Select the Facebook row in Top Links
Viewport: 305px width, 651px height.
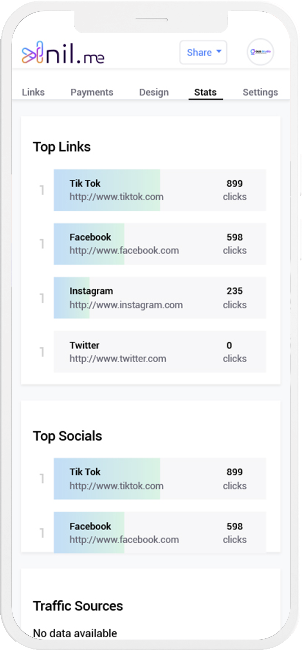tap(160, 244)
